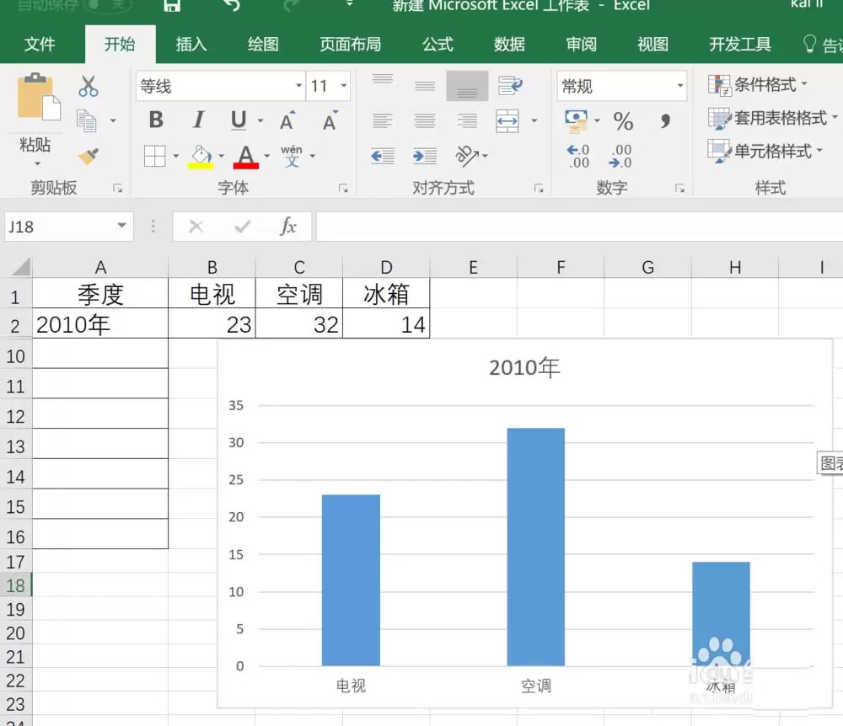This screenshot has height=726, width=843.
Task: Click the Undo arrow in title bar
Action: 232,5
